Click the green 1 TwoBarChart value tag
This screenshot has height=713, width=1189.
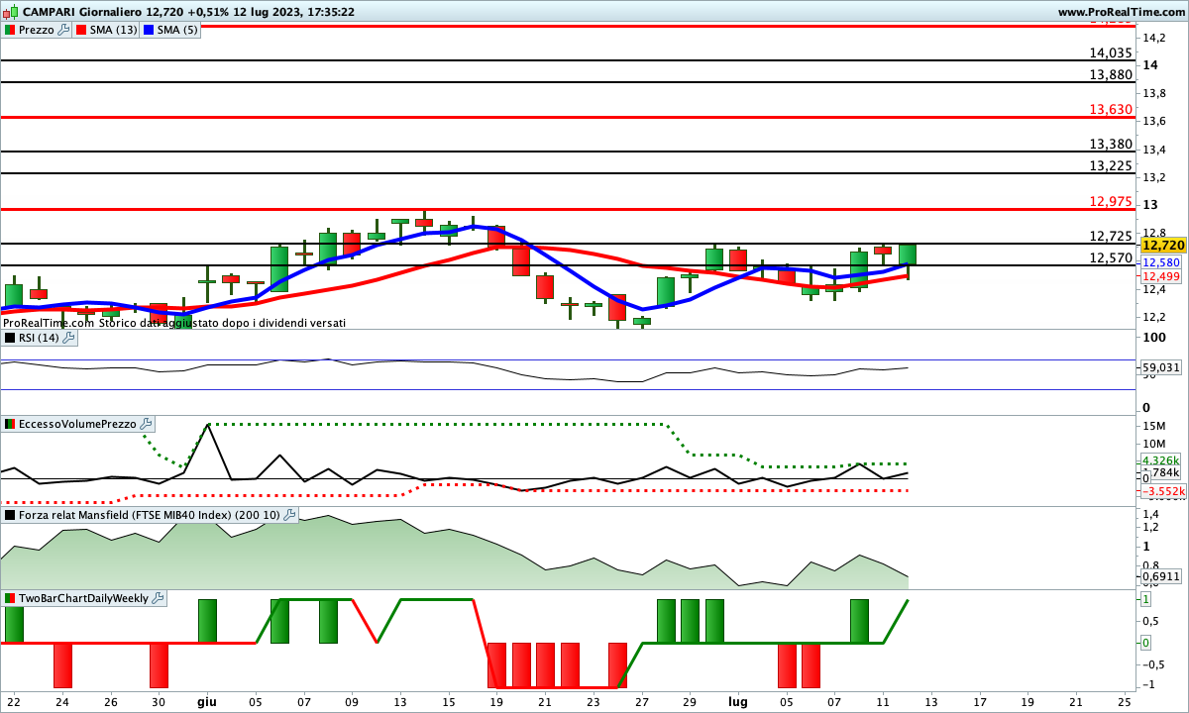click(1145, 600)
